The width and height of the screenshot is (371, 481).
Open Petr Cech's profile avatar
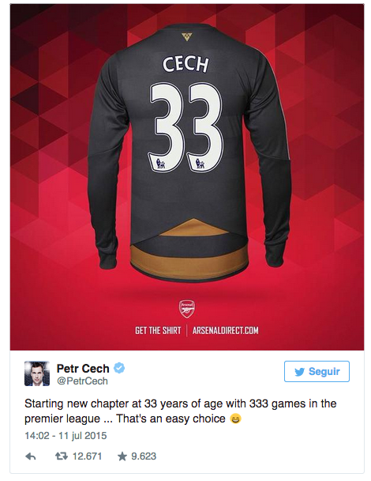click(x=37, y=373)
